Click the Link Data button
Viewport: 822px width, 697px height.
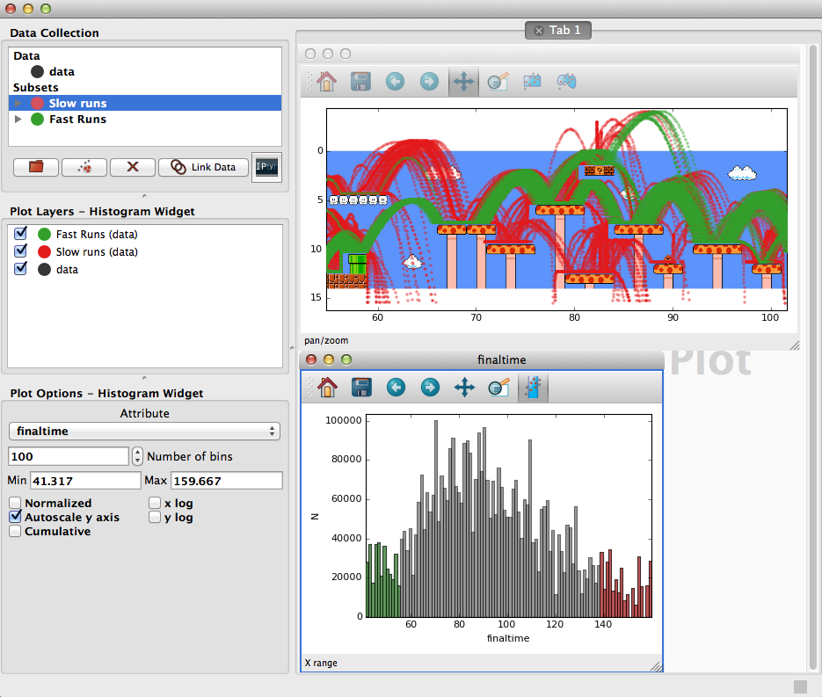coord(203,167)
